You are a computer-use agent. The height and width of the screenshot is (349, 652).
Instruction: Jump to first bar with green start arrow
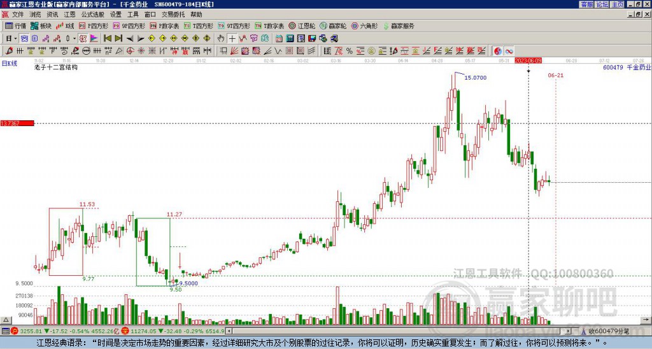click(107, 38)
